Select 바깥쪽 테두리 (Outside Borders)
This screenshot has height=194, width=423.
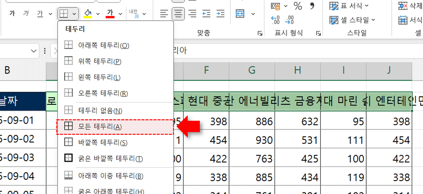click(116, 142)
